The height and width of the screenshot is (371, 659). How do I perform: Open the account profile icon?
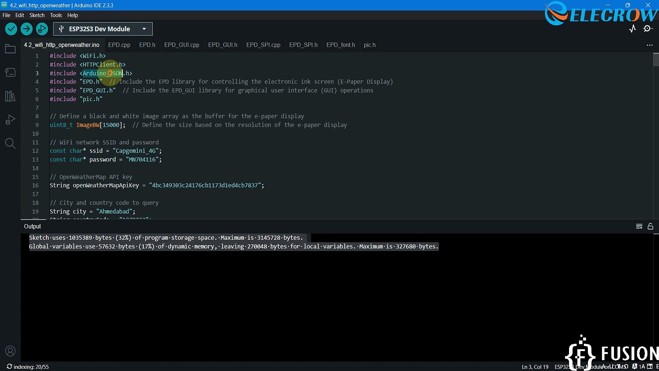(10, 351)
